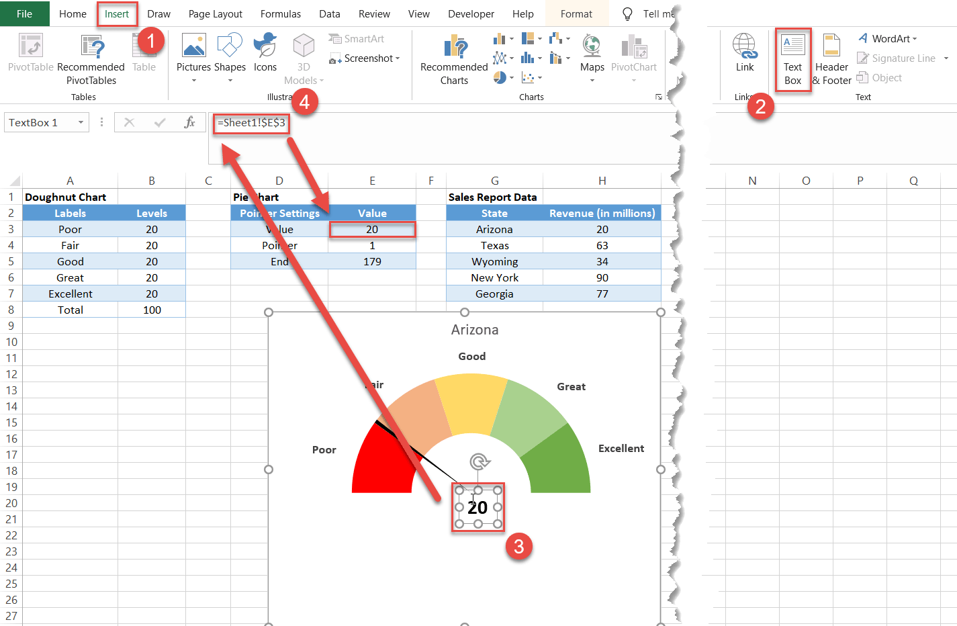
Task: Open the Charts dialog launcher
Action: point(658,96)
